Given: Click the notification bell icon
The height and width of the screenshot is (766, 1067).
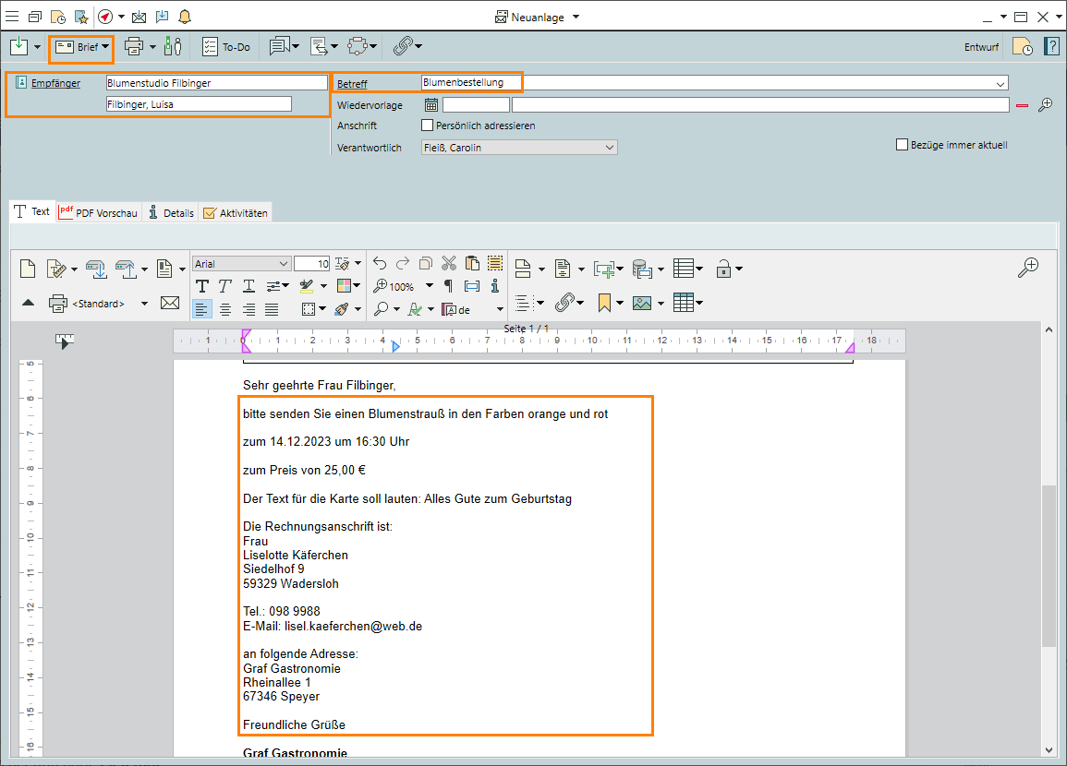Looking at the screenshot, I should (x=185, y=17).
